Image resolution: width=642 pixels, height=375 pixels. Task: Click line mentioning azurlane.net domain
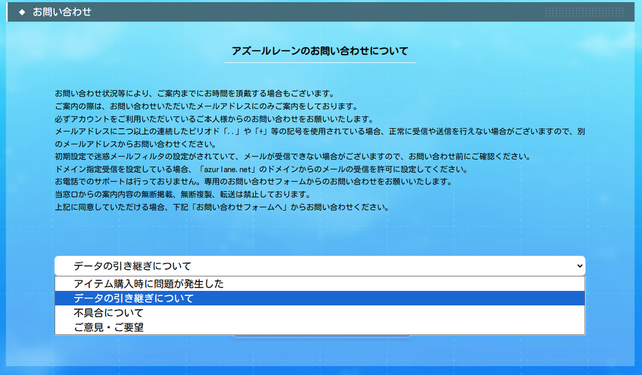(261, 169)
